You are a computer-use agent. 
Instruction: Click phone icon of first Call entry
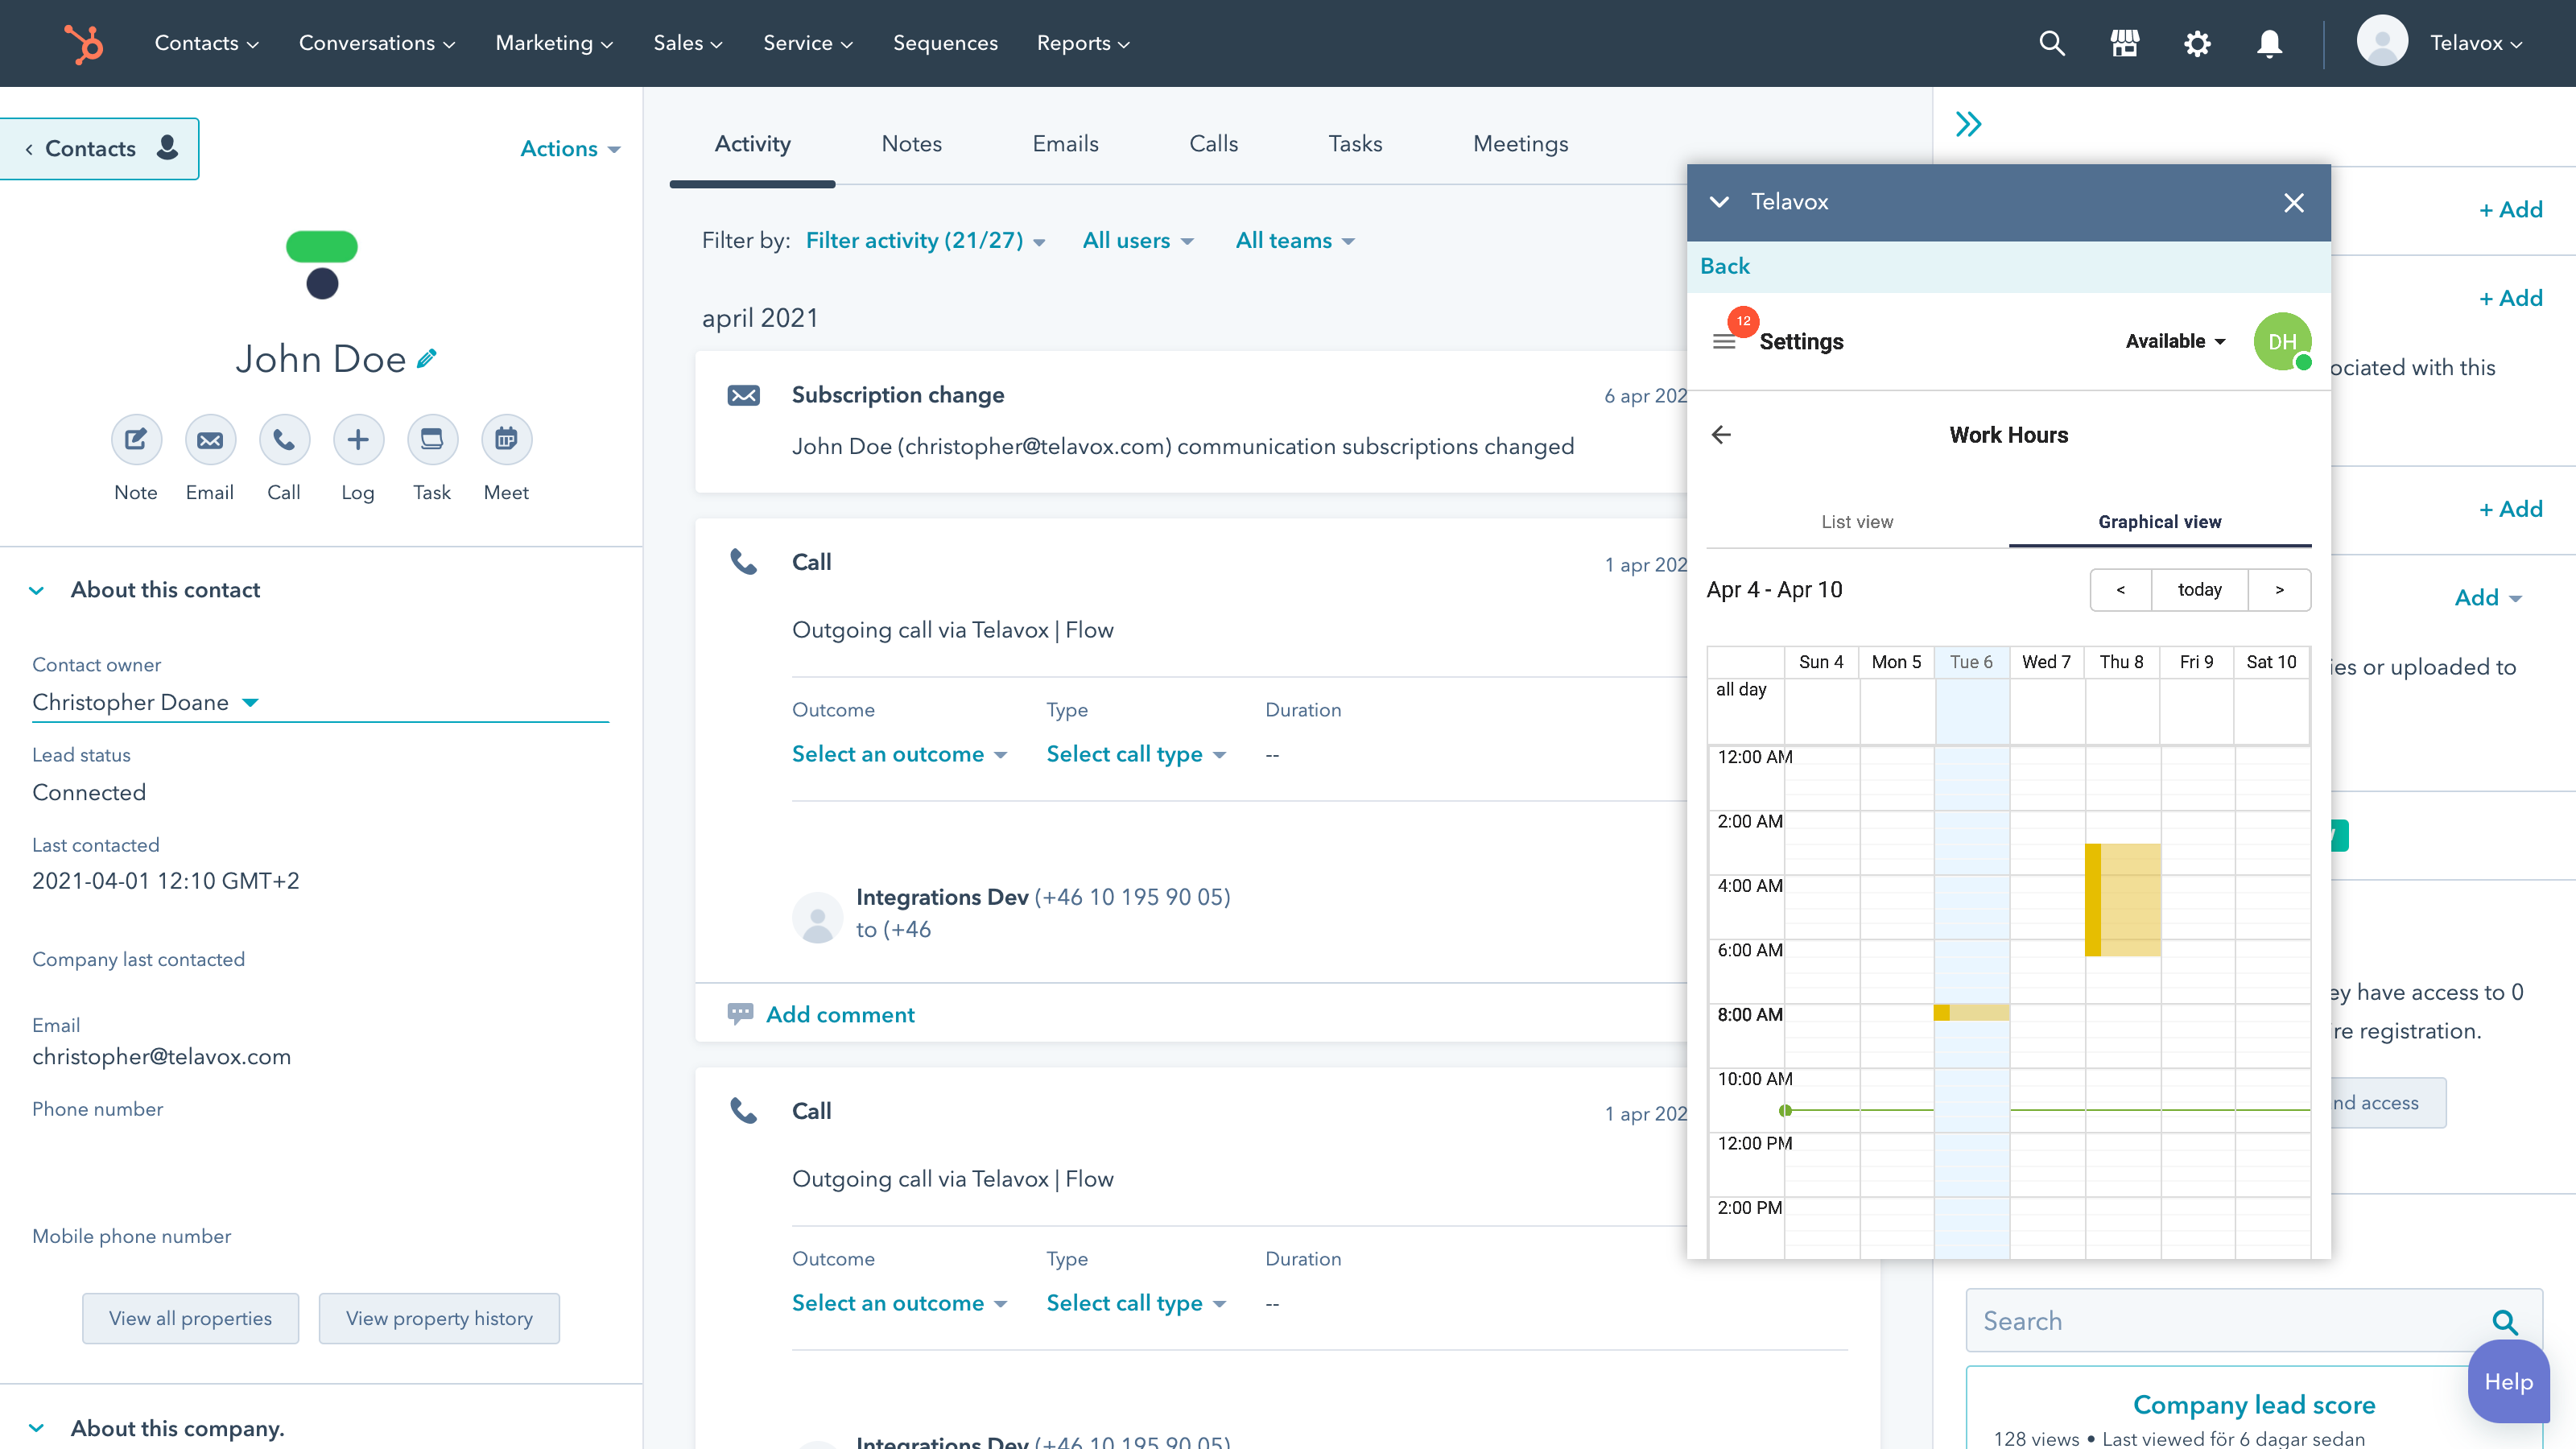(743, 562)
